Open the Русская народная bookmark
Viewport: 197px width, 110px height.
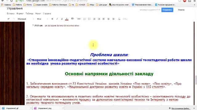click(x=165, y=5)
